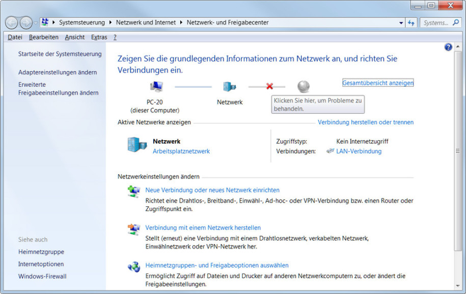The image size is (466, 294).
Task: Expand the arrow before Systemsteuerung breadcrumb
Action: click(53, 22)
